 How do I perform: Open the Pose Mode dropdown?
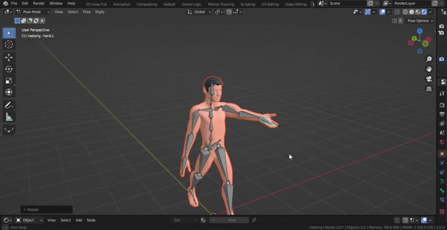click(x=33, y=12)
